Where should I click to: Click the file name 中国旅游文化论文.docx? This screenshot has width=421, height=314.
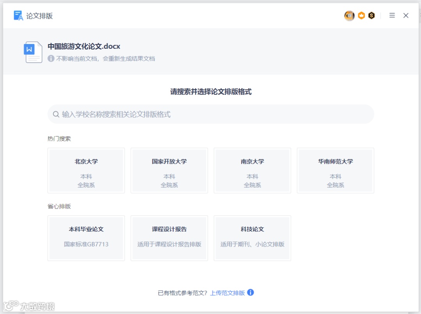click(x=84, y=46)
